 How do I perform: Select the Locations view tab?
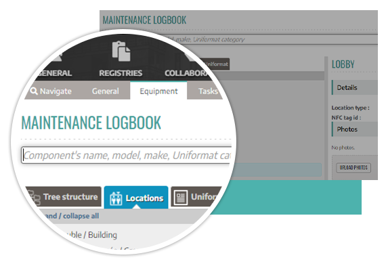point(136,198)
